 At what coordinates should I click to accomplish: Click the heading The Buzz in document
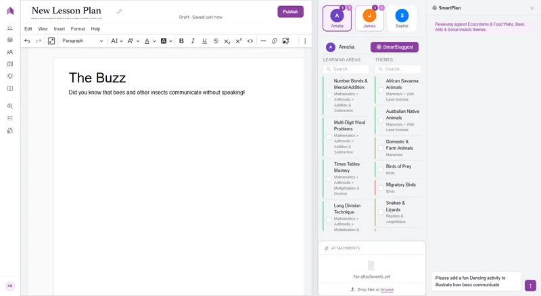(x=97, y=78)
